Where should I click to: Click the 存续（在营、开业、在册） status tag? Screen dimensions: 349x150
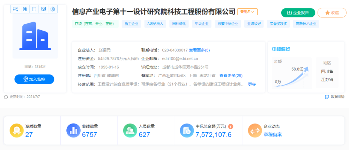(95, 24)
